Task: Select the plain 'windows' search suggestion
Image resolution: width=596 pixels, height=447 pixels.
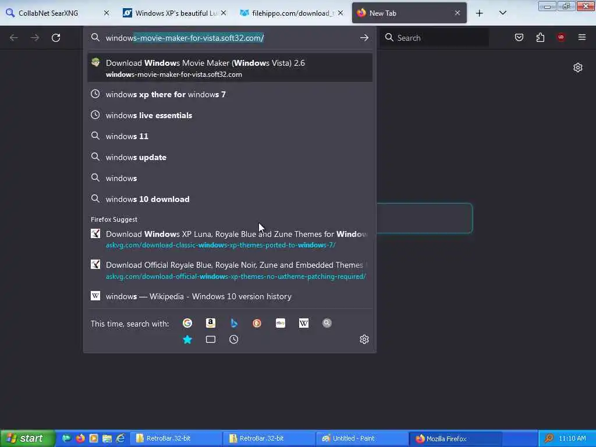Action: [x=229, y=178]
